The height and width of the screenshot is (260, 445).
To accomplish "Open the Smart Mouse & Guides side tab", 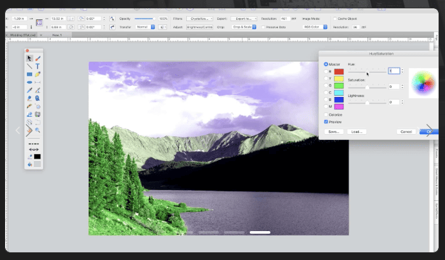I will 437,182.
